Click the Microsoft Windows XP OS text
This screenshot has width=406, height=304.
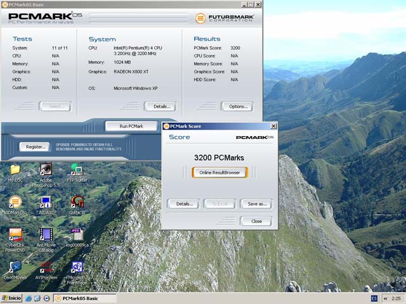click(x=135, y=88)
